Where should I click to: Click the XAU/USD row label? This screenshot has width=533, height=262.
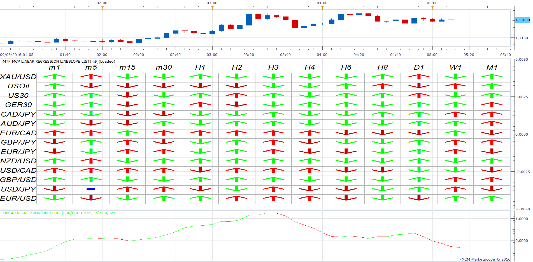click(x=18, y=77)
